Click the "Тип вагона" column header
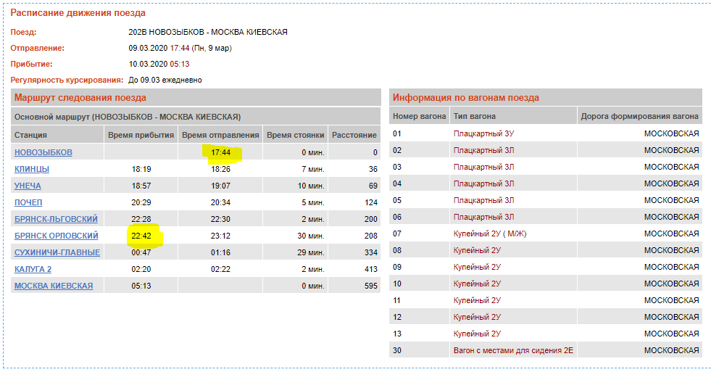Viewport: 711px width, 372px height. [474, 116]
